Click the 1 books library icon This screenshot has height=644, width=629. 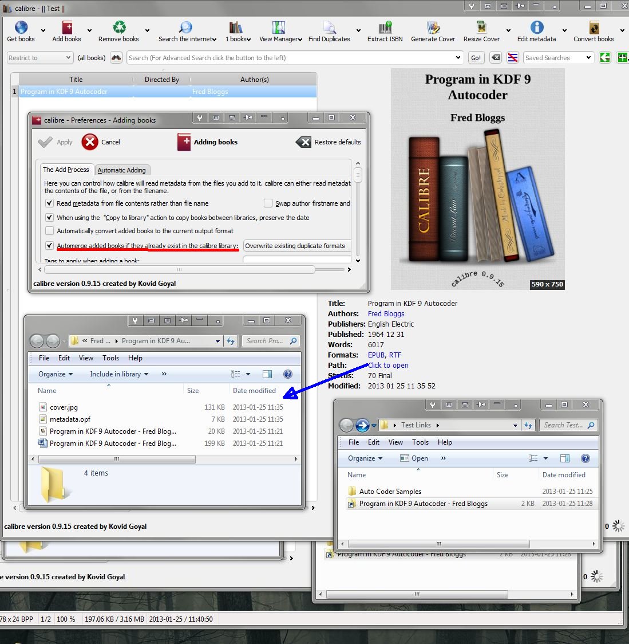235,28
